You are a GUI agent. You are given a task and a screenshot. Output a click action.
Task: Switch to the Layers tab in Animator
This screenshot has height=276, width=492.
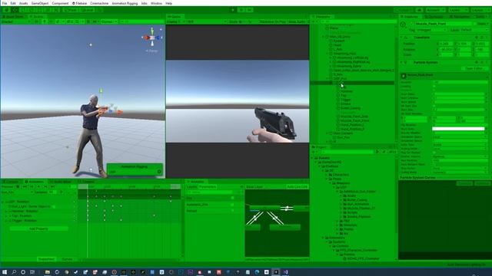191,187
